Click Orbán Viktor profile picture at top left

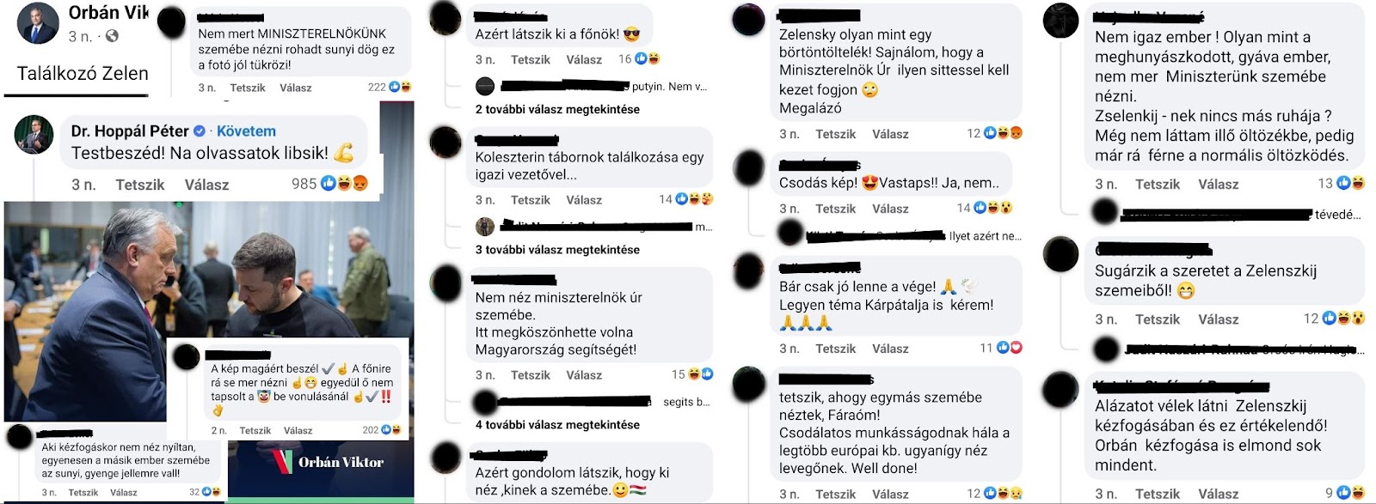(38, 22)
